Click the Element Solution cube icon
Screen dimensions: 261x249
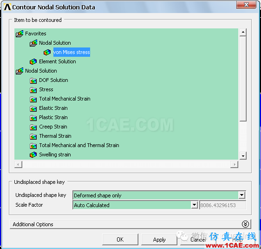[x=33, y=62]
